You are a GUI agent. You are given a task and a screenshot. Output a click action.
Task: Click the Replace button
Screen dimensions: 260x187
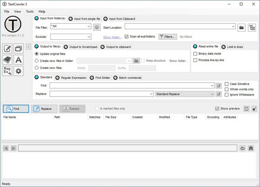[44, 109]
